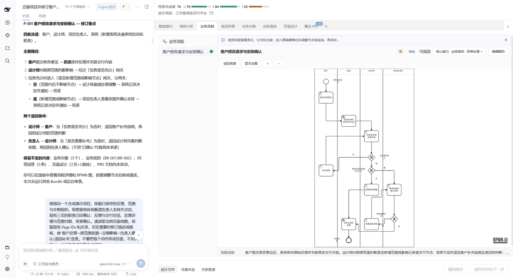This screenshot has width=513, height=278.
Task: Click the Yugoo 设计 button
Action: [x=107, y=7]
